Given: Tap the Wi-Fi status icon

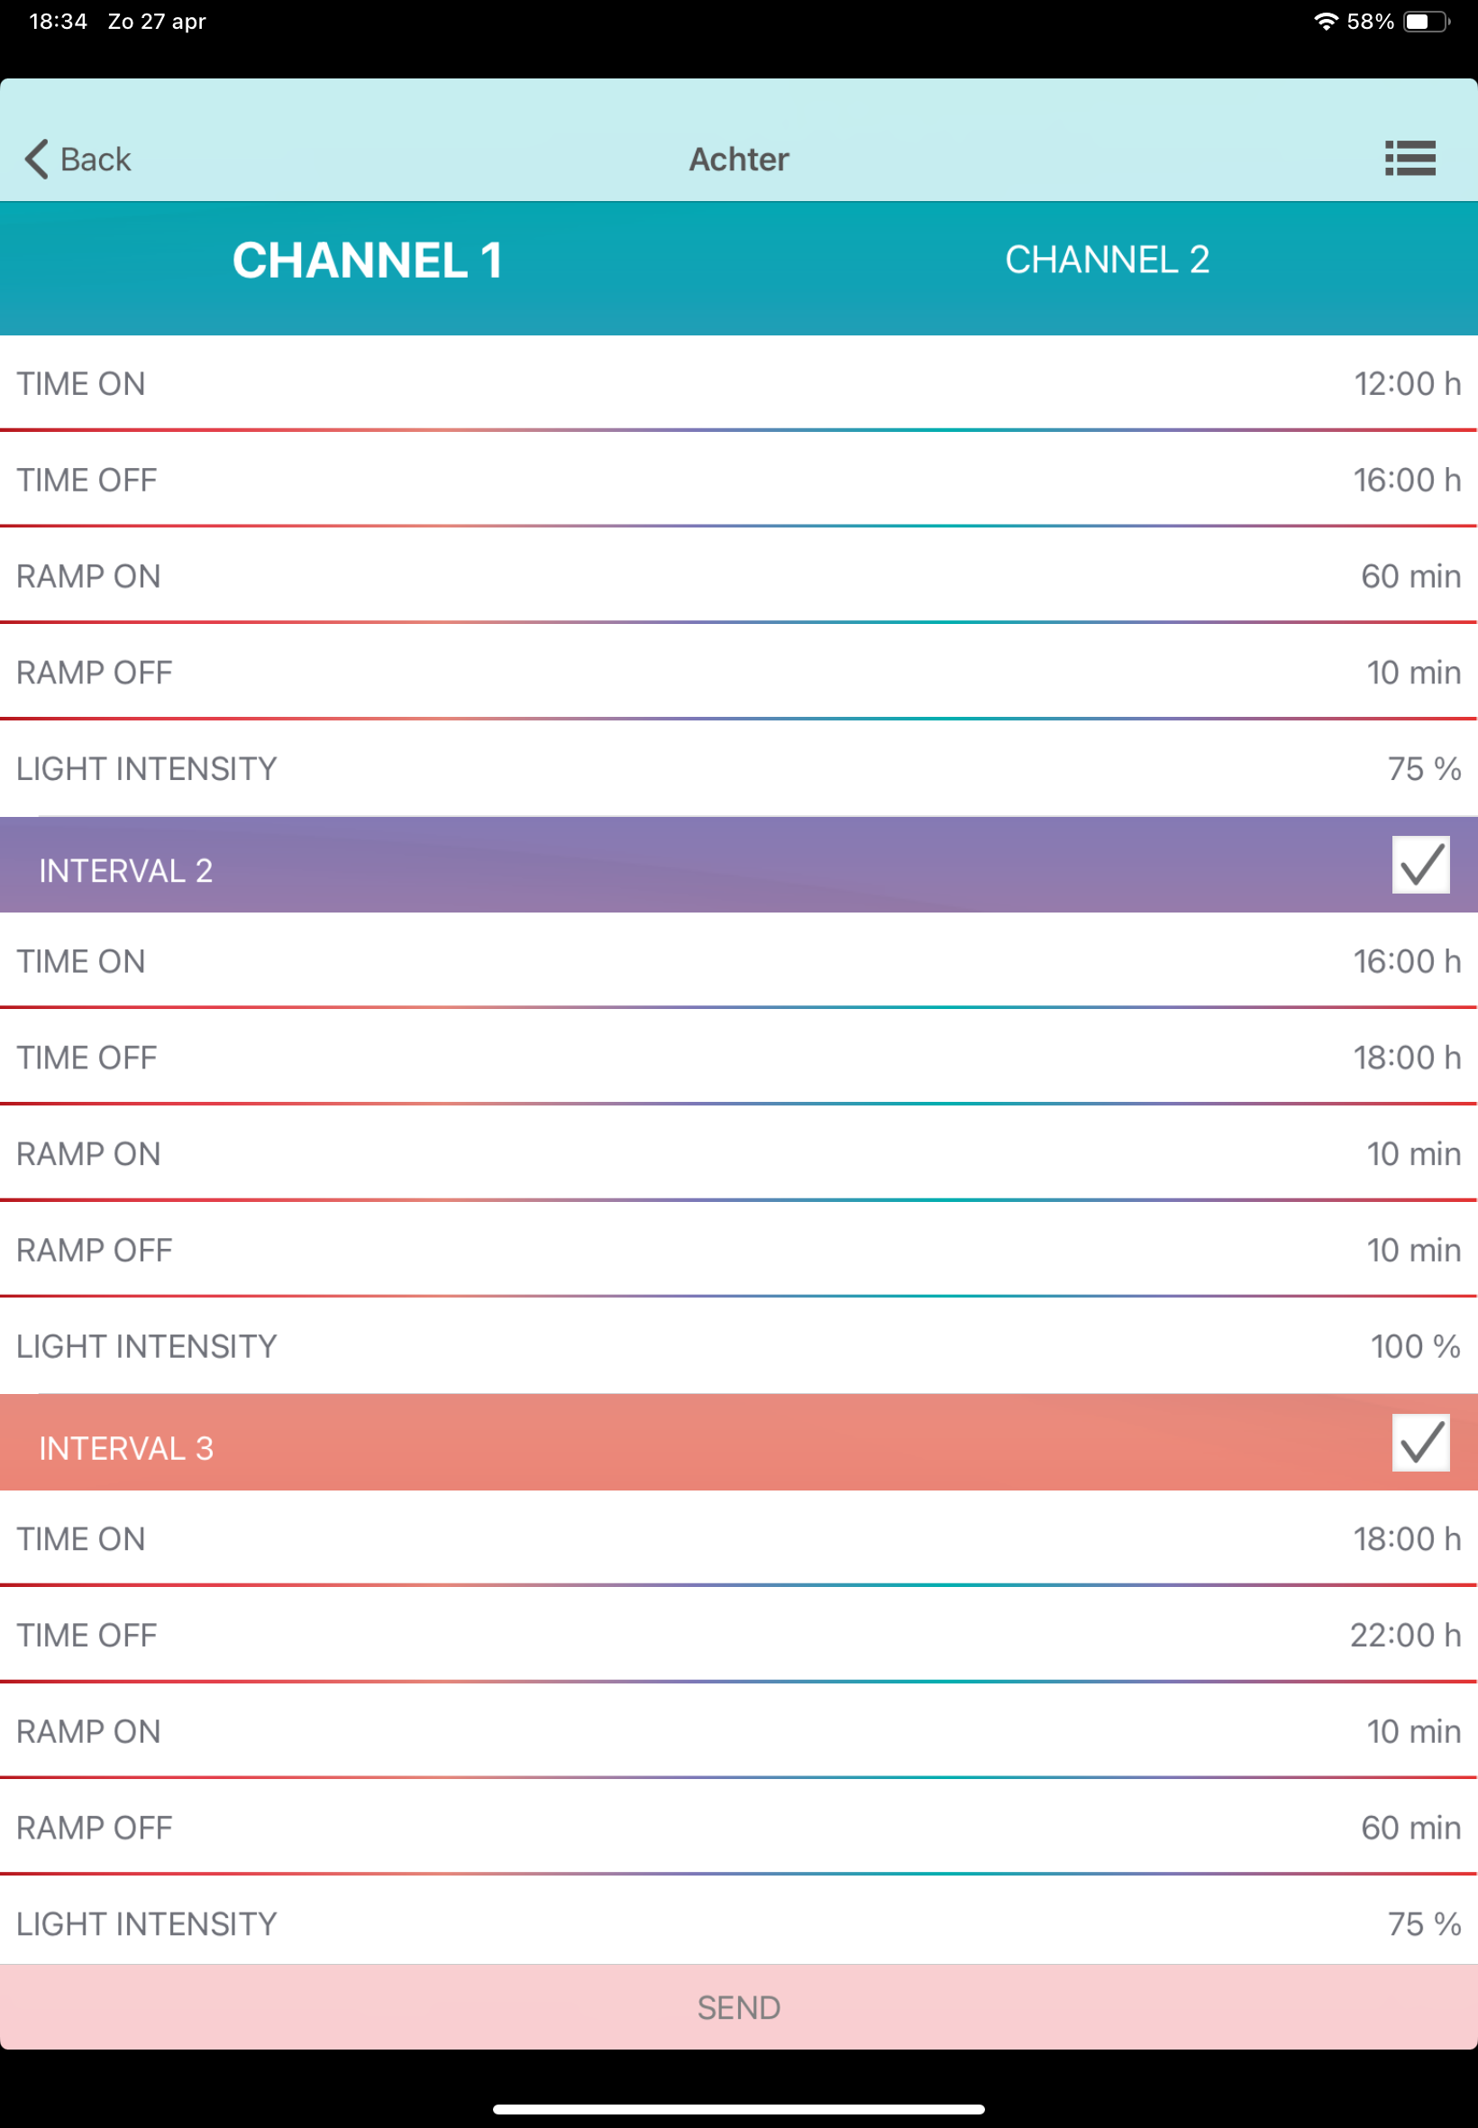Looking at the screenshot, I should point(1325,22).
